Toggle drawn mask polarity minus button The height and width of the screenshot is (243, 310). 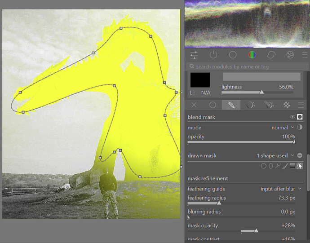coord(300,155)
